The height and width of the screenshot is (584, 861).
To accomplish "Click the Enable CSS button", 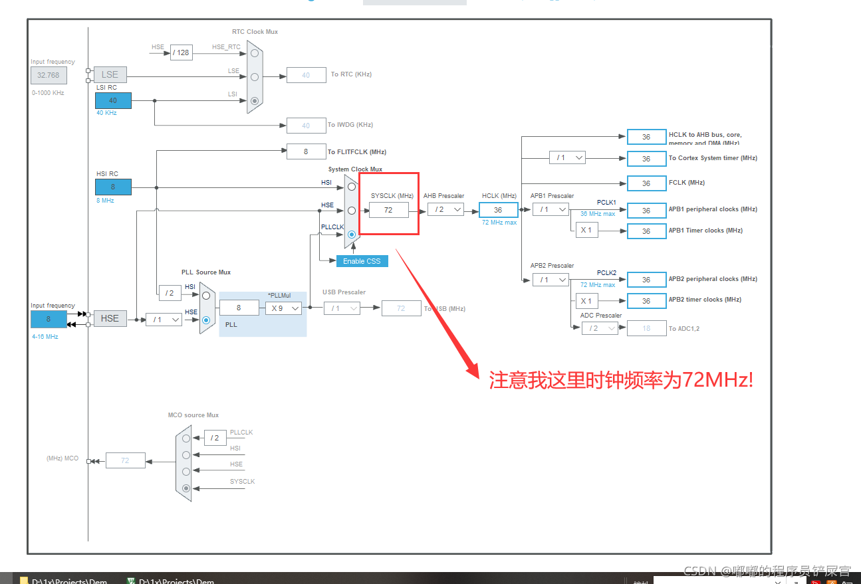I will [x=362, y=261].
